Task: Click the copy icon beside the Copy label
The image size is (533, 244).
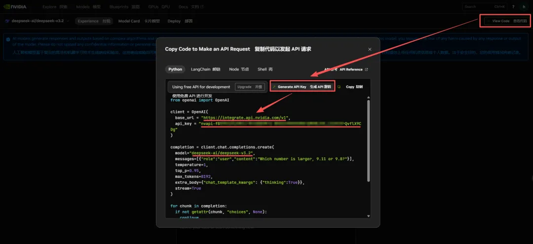Action: point(339,87)
